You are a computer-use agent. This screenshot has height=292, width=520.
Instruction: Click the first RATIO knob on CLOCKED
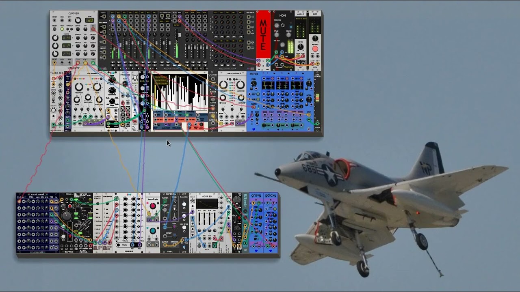tap(55, 38)
